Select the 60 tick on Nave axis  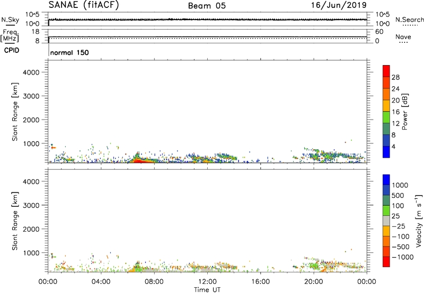pyautogui.click(x=379, y=32)
